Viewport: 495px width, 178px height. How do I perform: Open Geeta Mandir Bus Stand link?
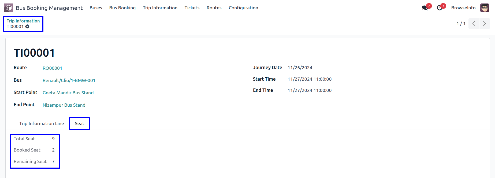click(x=68, y=93)
